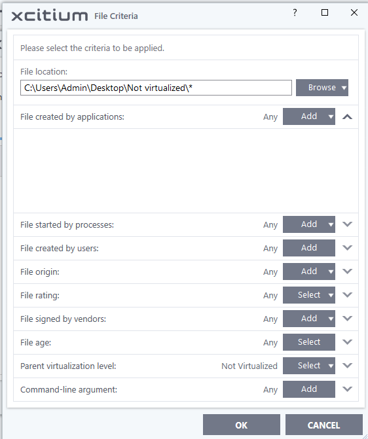The image size is (368, 439).
Task: Open Add dropdown for File created by applications
Action: point(309,116)
